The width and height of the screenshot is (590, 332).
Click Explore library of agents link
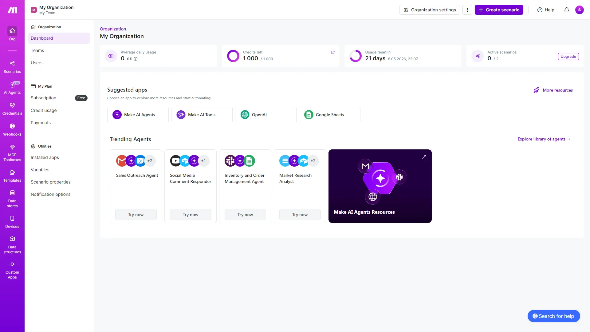[544, 139]
